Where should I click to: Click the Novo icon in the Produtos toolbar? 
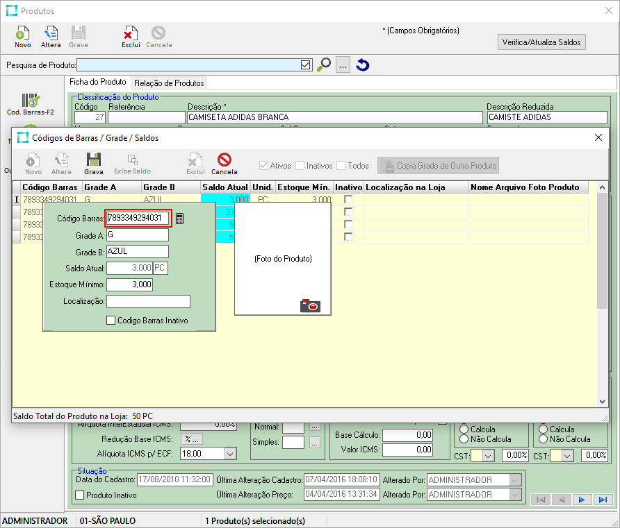22,33
